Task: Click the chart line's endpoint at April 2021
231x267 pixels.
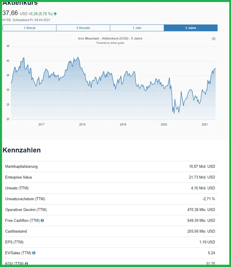Action: [215, 68]
